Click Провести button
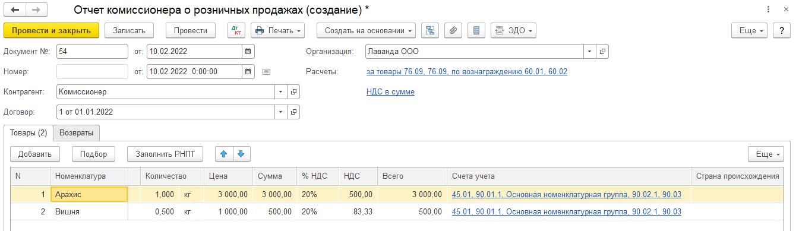 191,30
